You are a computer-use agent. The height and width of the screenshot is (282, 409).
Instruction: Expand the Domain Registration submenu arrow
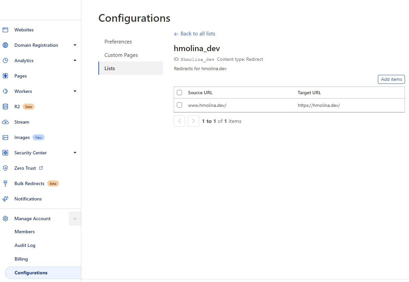point(75,45)
